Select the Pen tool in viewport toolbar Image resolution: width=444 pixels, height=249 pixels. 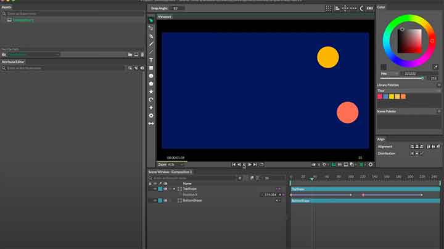[151, 36]
